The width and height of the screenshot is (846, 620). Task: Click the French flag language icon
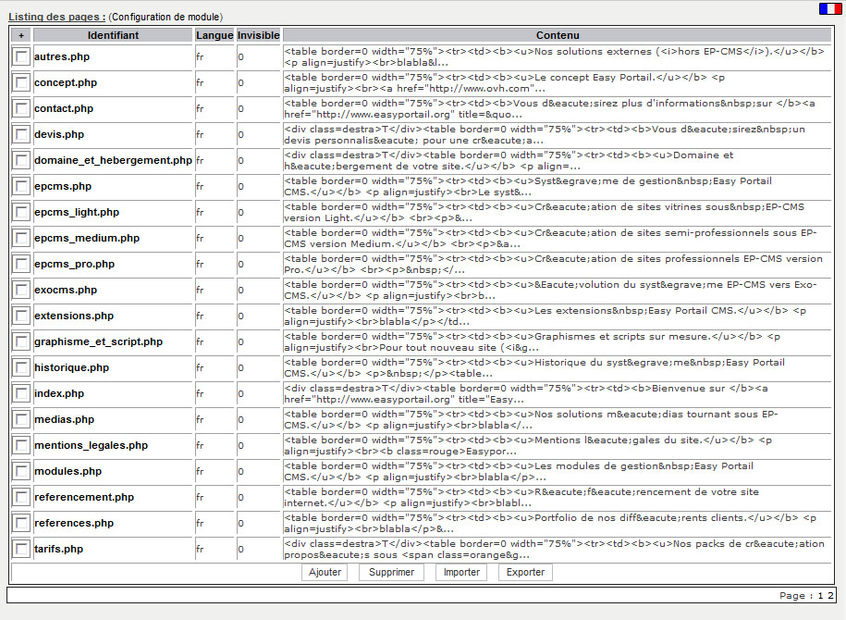click(829, 9)
